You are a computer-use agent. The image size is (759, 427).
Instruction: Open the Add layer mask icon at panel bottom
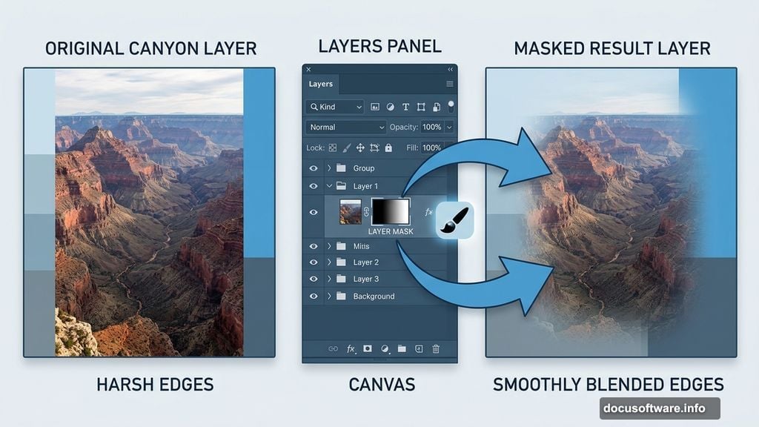point(367,349)
